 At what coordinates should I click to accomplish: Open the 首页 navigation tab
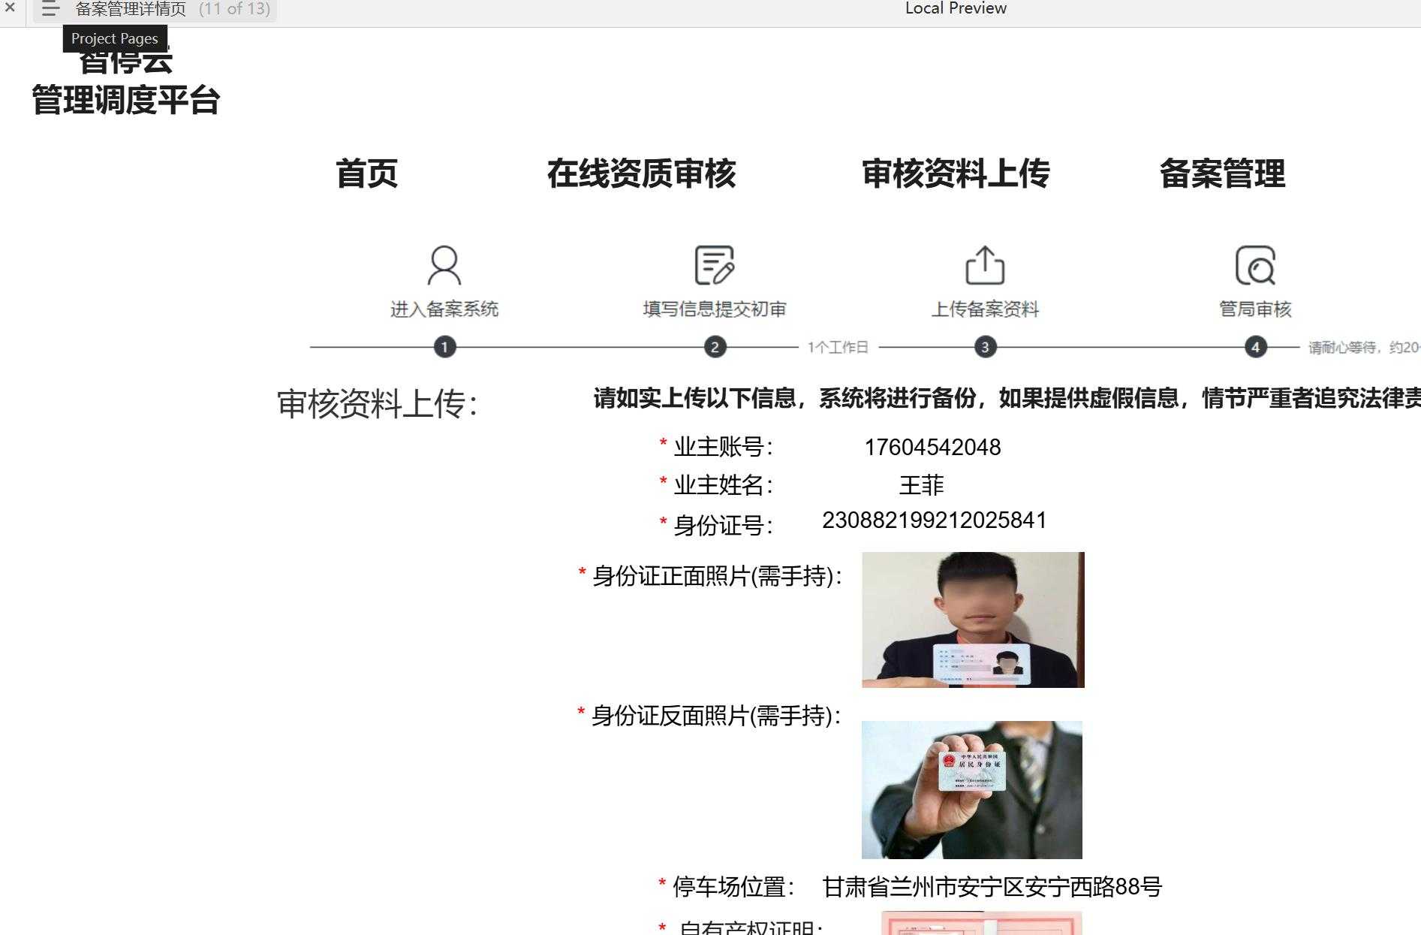point(366,173)
